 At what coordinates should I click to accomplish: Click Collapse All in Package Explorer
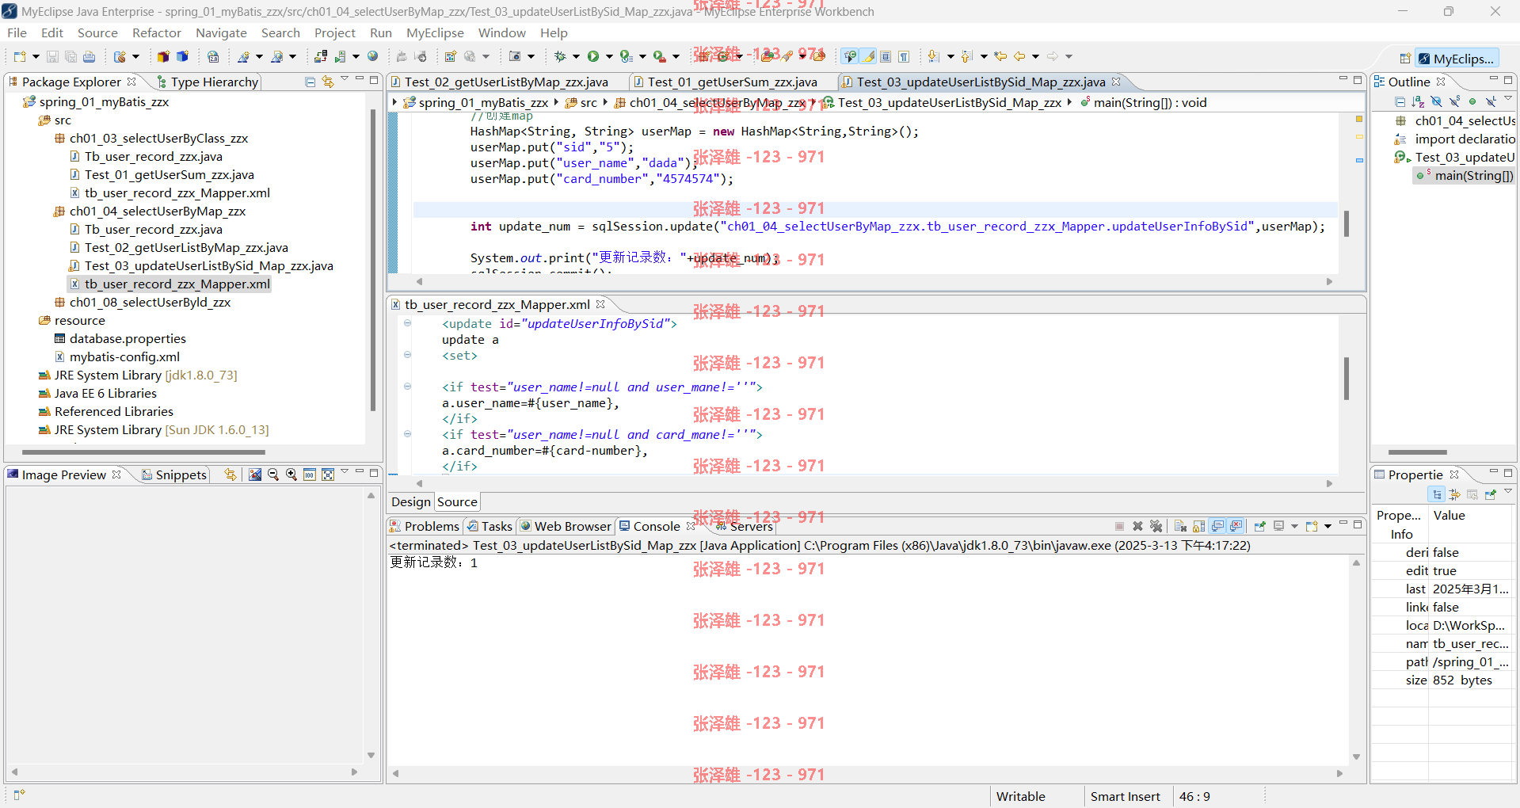click(310, 82)
